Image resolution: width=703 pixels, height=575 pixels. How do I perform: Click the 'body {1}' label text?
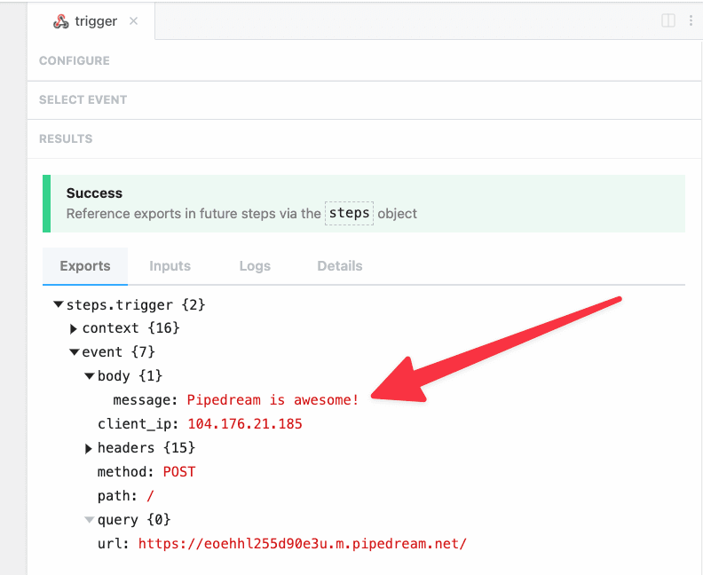click(130, 375)
